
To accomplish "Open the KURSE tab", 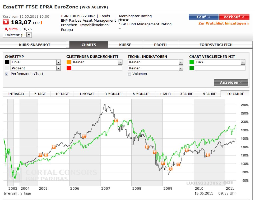I will tap(125, 45).
